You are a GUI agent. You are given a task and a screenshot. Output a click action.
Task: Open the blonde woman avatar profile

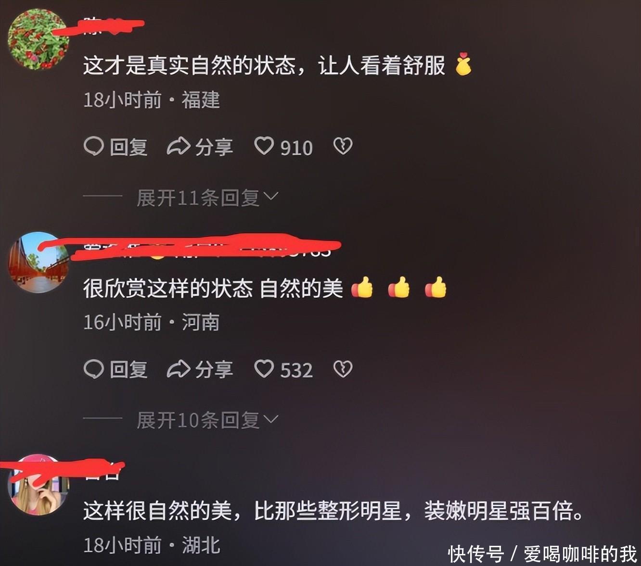[39, 485]
